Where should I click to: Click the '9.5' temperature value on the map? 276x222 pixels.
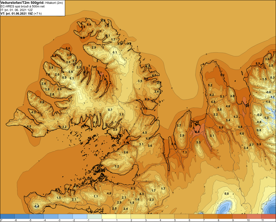pos(197,132)
